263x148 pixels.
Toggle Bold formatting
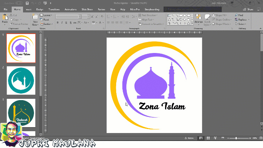pyautogui.click(x=58, y=22)
